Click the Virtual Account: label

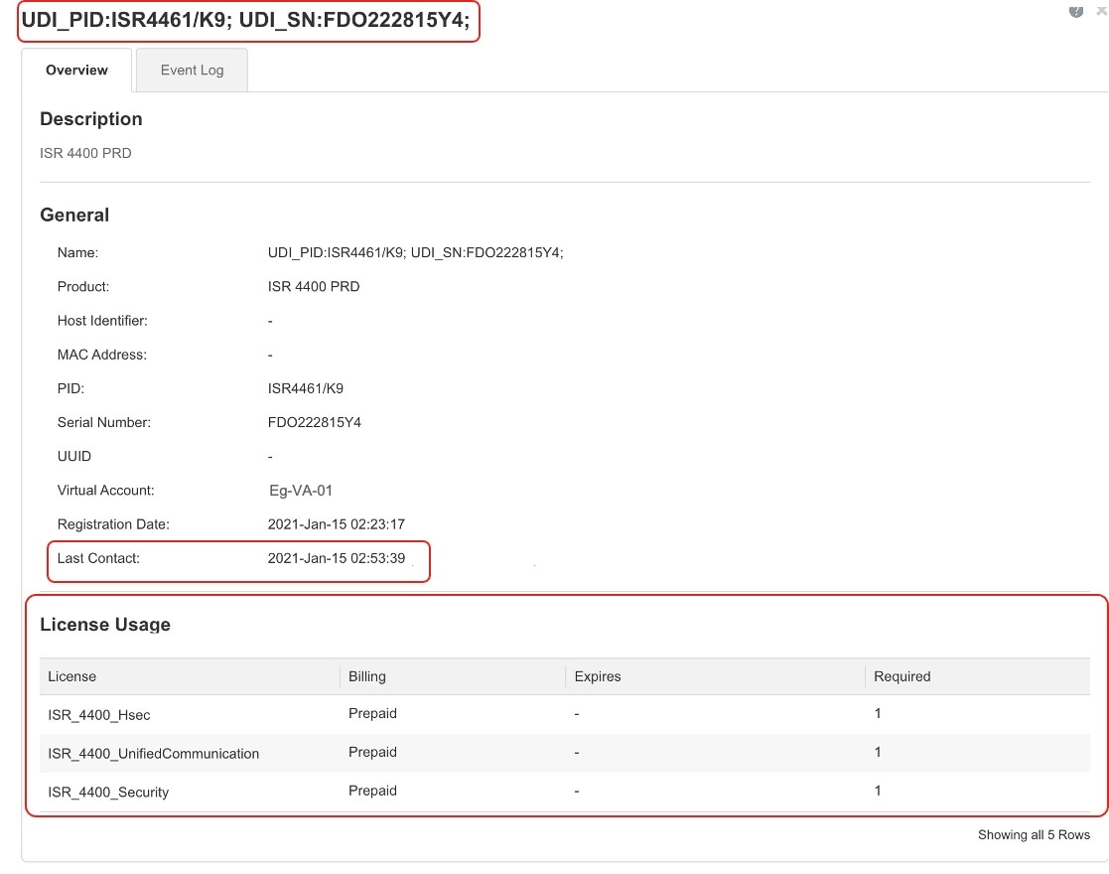click(x=105, y=491)
